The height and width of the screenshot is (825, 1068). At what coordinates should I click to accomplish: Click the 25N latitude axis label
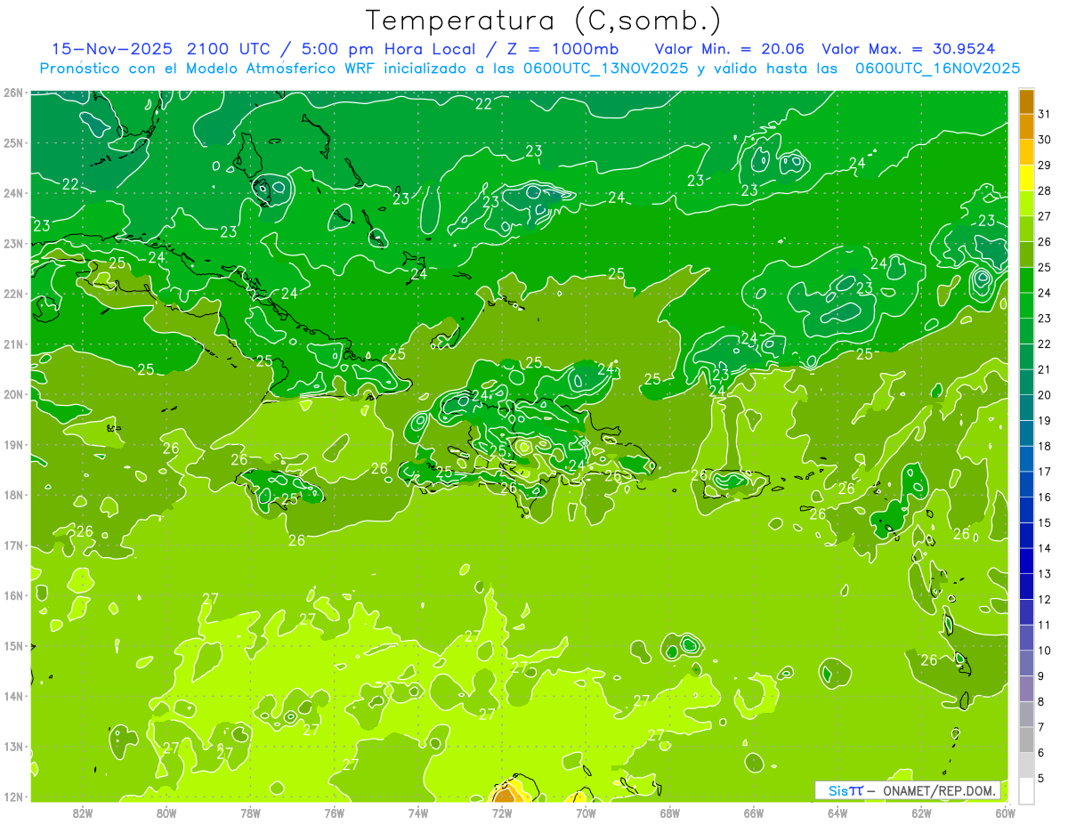[12, 142]
